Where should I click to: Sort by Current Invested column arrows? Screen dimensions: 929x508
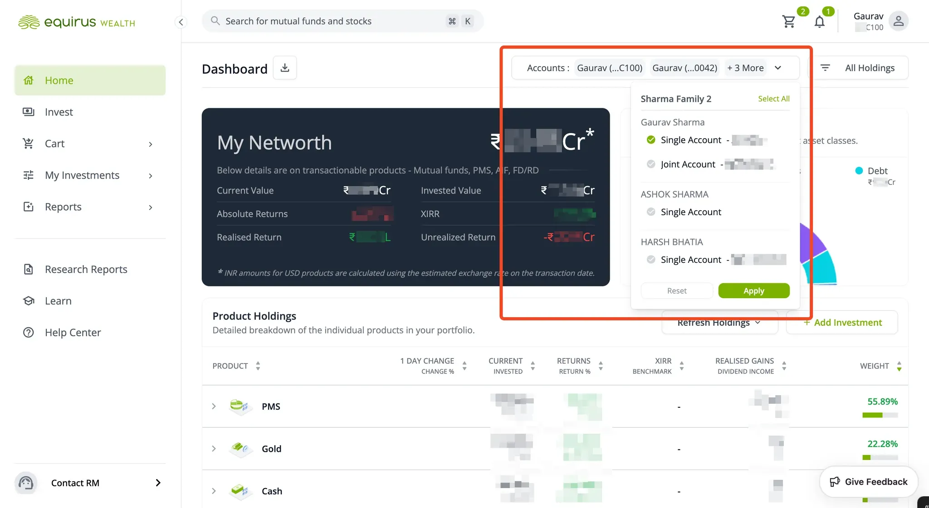point(533,366)
